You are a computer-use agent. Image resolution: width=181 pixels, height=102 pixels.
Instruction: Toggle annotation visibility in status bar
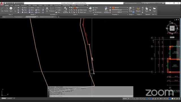pyautogui.click(x=153, y=99)
